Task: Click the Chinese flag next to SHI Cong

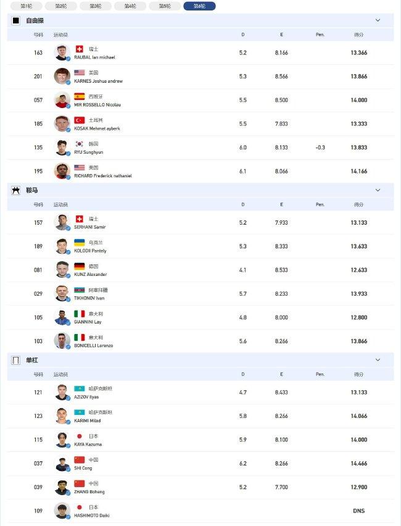Action: pyautogui.click(x=80, y=459)
